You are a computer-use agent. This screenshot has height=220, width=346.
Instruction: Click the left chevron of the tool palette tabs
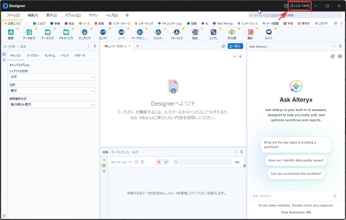[x=27, y=23]
